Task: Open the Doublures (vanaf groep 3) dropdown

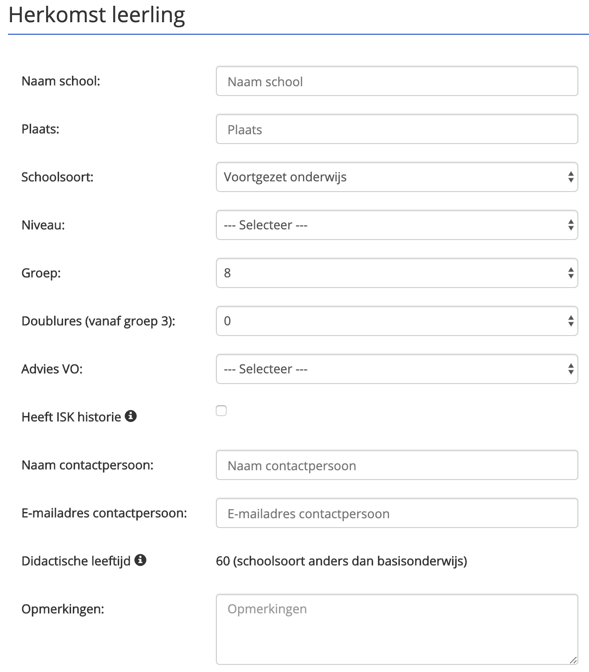Action: [397, 321]
